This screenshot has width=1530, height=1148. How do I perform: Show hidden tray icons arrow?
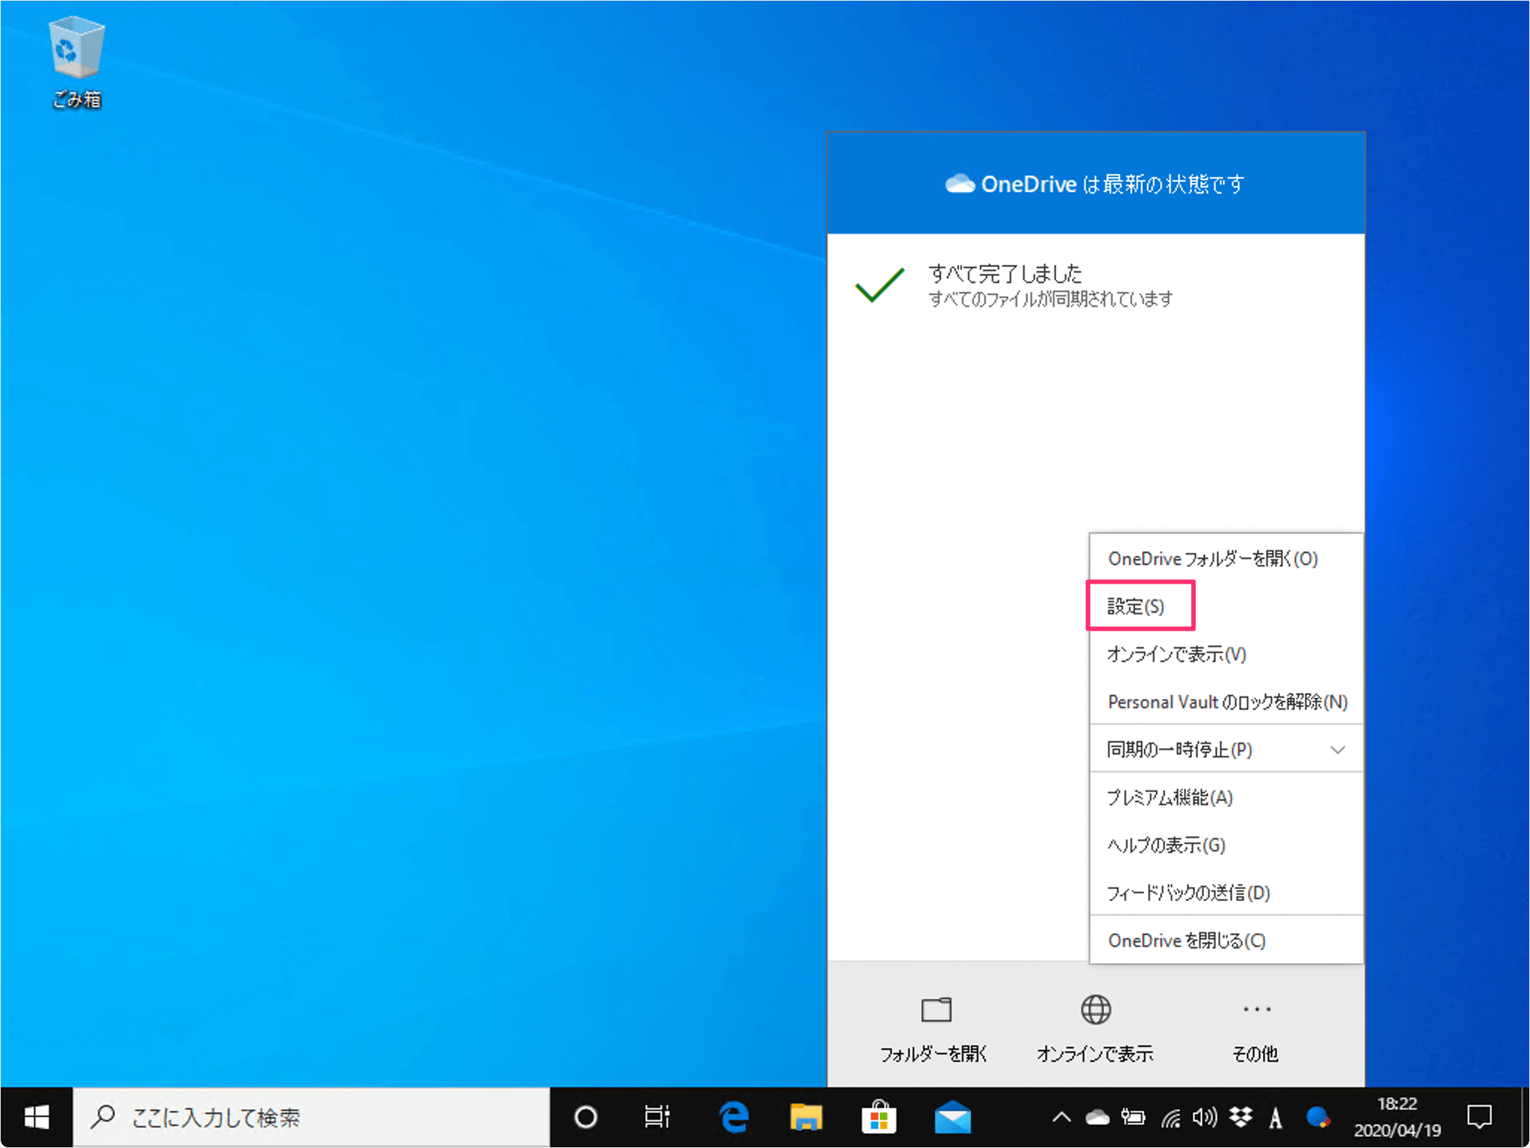tap(1061, 1117)
